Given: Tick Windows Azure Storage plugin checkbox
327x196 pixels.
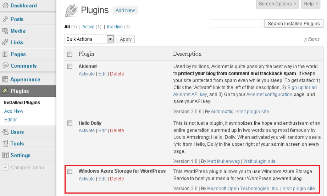Looking at the screenshot, I should [x=70, y=171].
